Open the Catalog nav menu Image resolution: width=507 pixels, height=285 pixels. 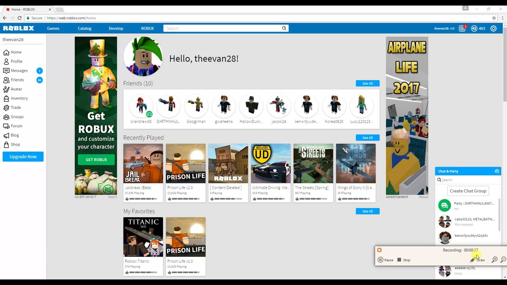(x=84, y=28)
